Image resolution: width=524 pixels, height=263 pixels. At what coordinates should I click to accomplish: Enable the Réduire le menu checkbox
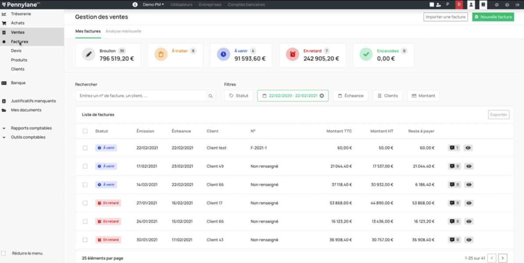pyautogui.click(x=4, y=253)
